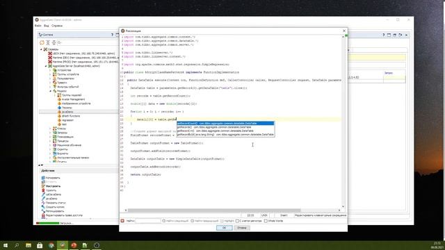445x250 pixels.
Task: Click the find text input field
Action: (x=147, y=221)
